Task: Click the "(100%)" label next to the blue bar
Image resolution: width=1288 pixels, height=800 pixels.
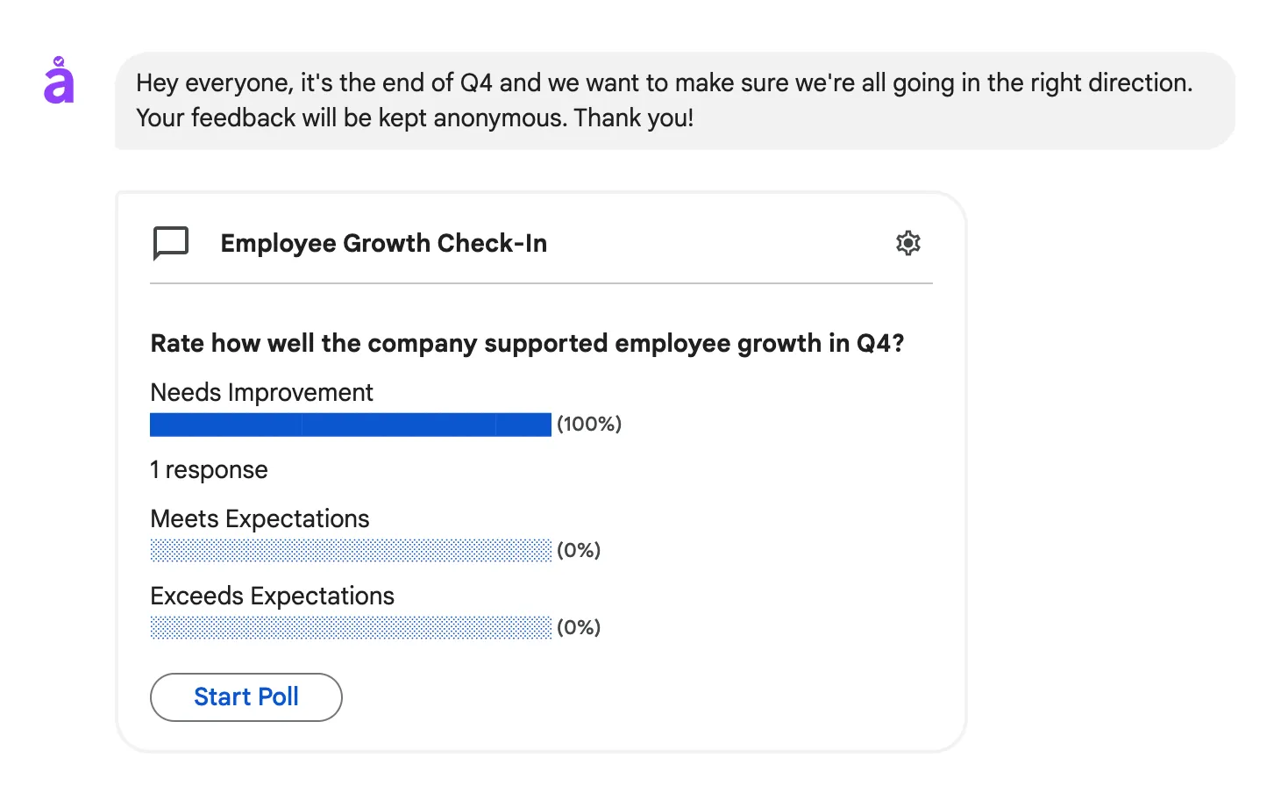Action: pos(588,425)
